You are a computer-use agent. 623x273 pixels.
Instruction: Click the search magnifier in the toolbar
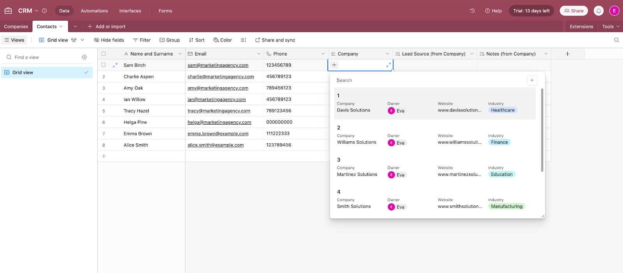616,40
